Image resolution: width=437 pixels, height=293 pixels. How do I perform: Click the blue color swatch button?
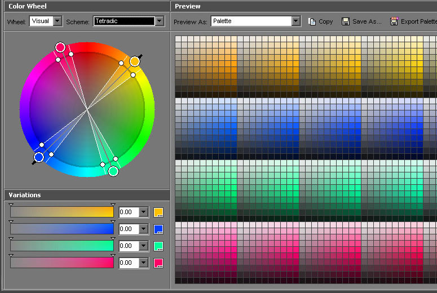[x=158, y=229]
